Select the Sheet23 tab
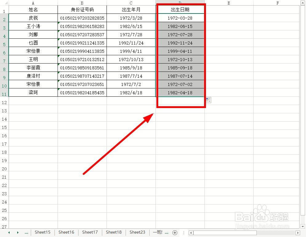 (x=137, y=232)
